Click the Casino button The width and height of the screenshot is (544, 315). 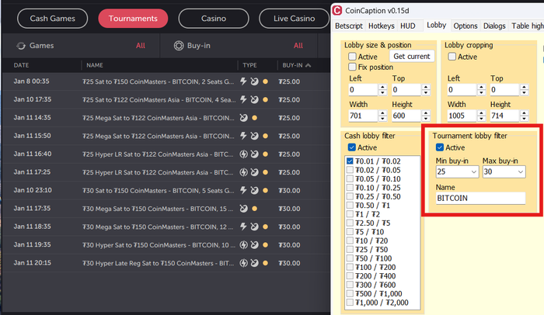(x=214, y=19)
